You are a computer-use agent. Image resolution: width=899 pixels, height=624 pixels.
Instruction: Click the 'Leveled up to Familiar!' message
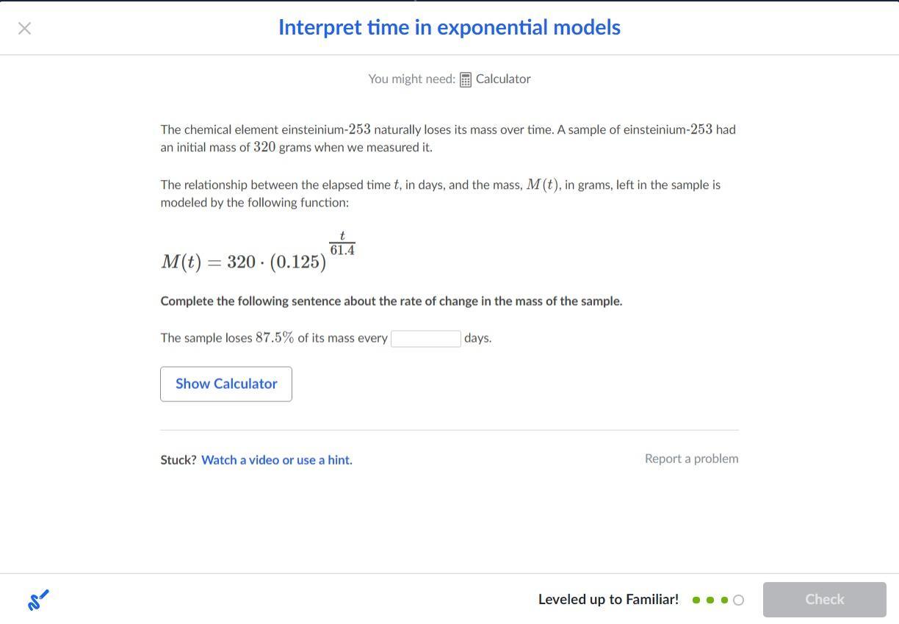click(608, 599)
